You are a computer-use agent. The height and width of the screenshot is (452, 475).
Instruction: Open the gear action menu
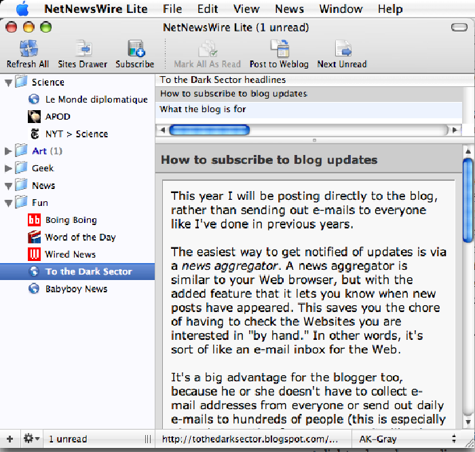click(x=31, y=438)
